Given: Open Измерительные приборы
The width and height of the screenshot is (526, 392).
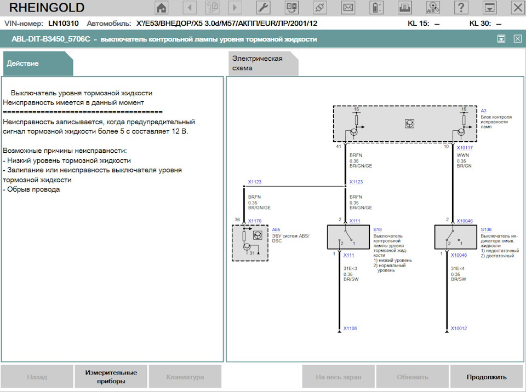Looking at the screenshot, I should click(111, 377).
